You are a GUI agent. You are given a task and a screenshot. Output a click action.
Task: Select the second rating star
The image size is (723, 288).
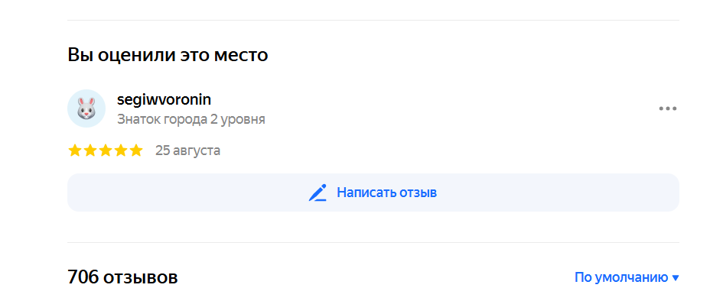point(90,150)
